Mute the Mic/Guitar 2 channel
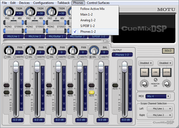This screenshot has width=179, height=128. click(x=70, y=93)
